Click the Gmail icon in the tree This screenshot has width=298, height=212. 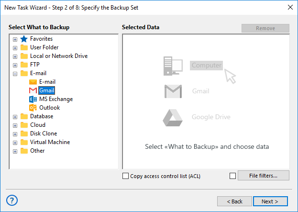click(x=33, y=90)
